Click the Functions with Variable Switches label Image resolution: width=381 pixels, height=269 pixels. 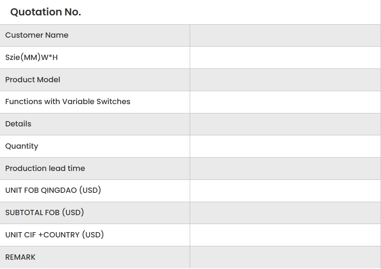coord(68,102)
